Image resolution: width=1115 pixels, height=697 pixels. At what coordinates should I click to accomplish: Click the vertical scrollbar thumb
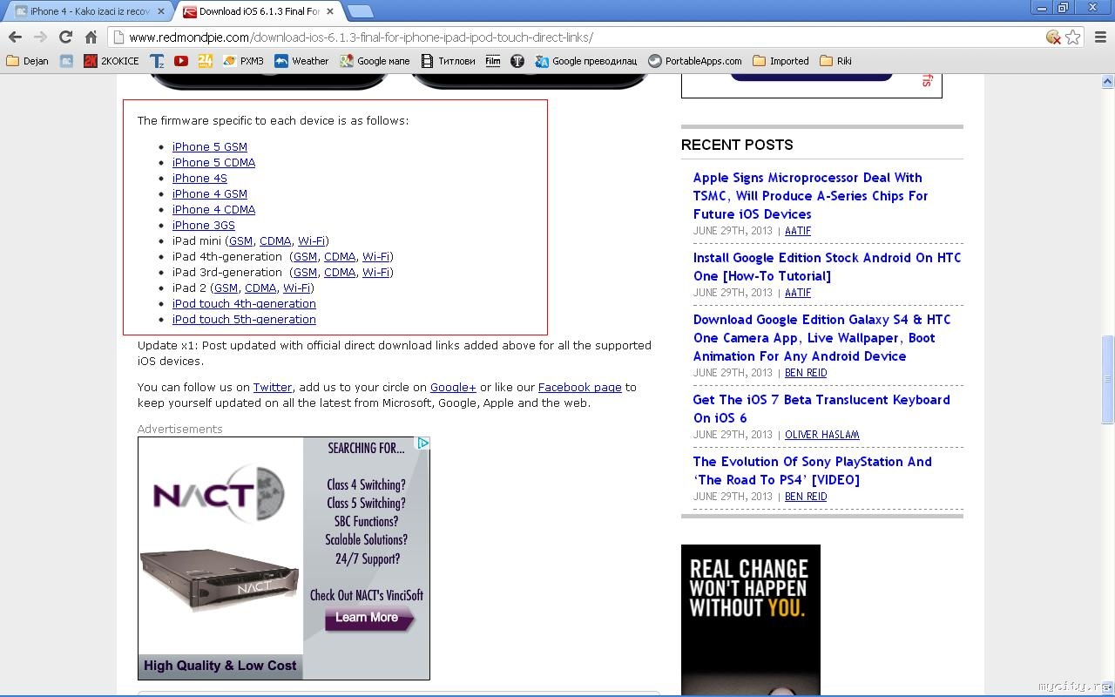click(1107, 381)
